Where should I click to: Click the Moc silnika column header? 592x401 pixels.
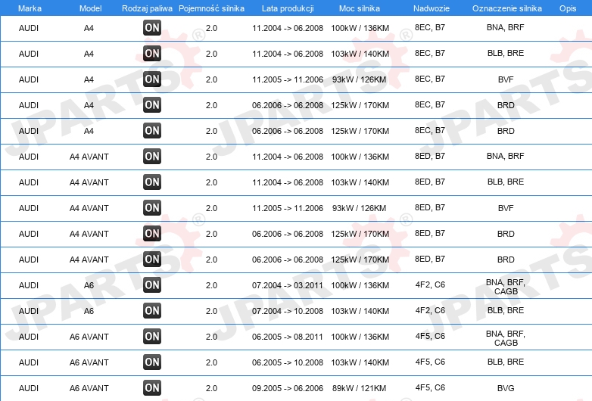360,8
